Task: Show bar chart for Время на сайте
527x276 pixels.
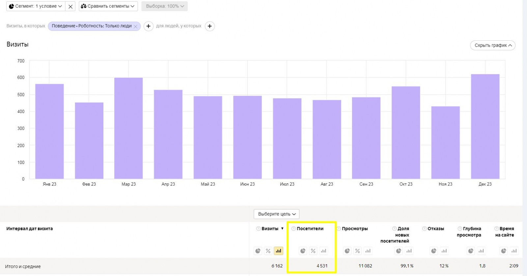Action: point(514,251)
